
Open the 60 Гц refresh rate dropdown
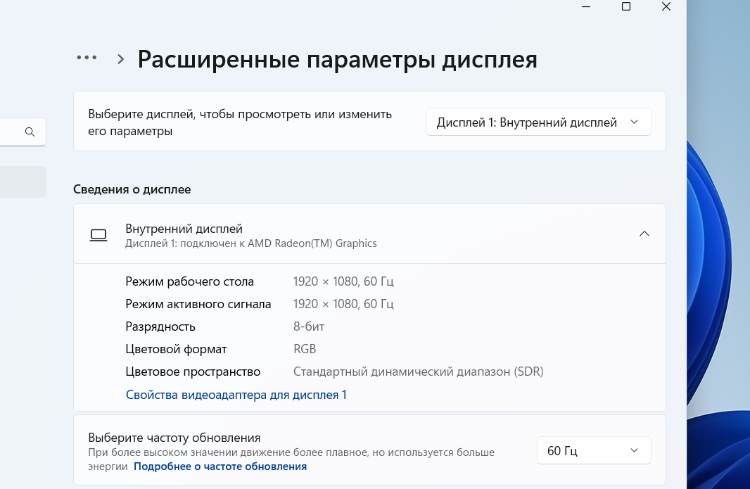(x=593, y=451)
